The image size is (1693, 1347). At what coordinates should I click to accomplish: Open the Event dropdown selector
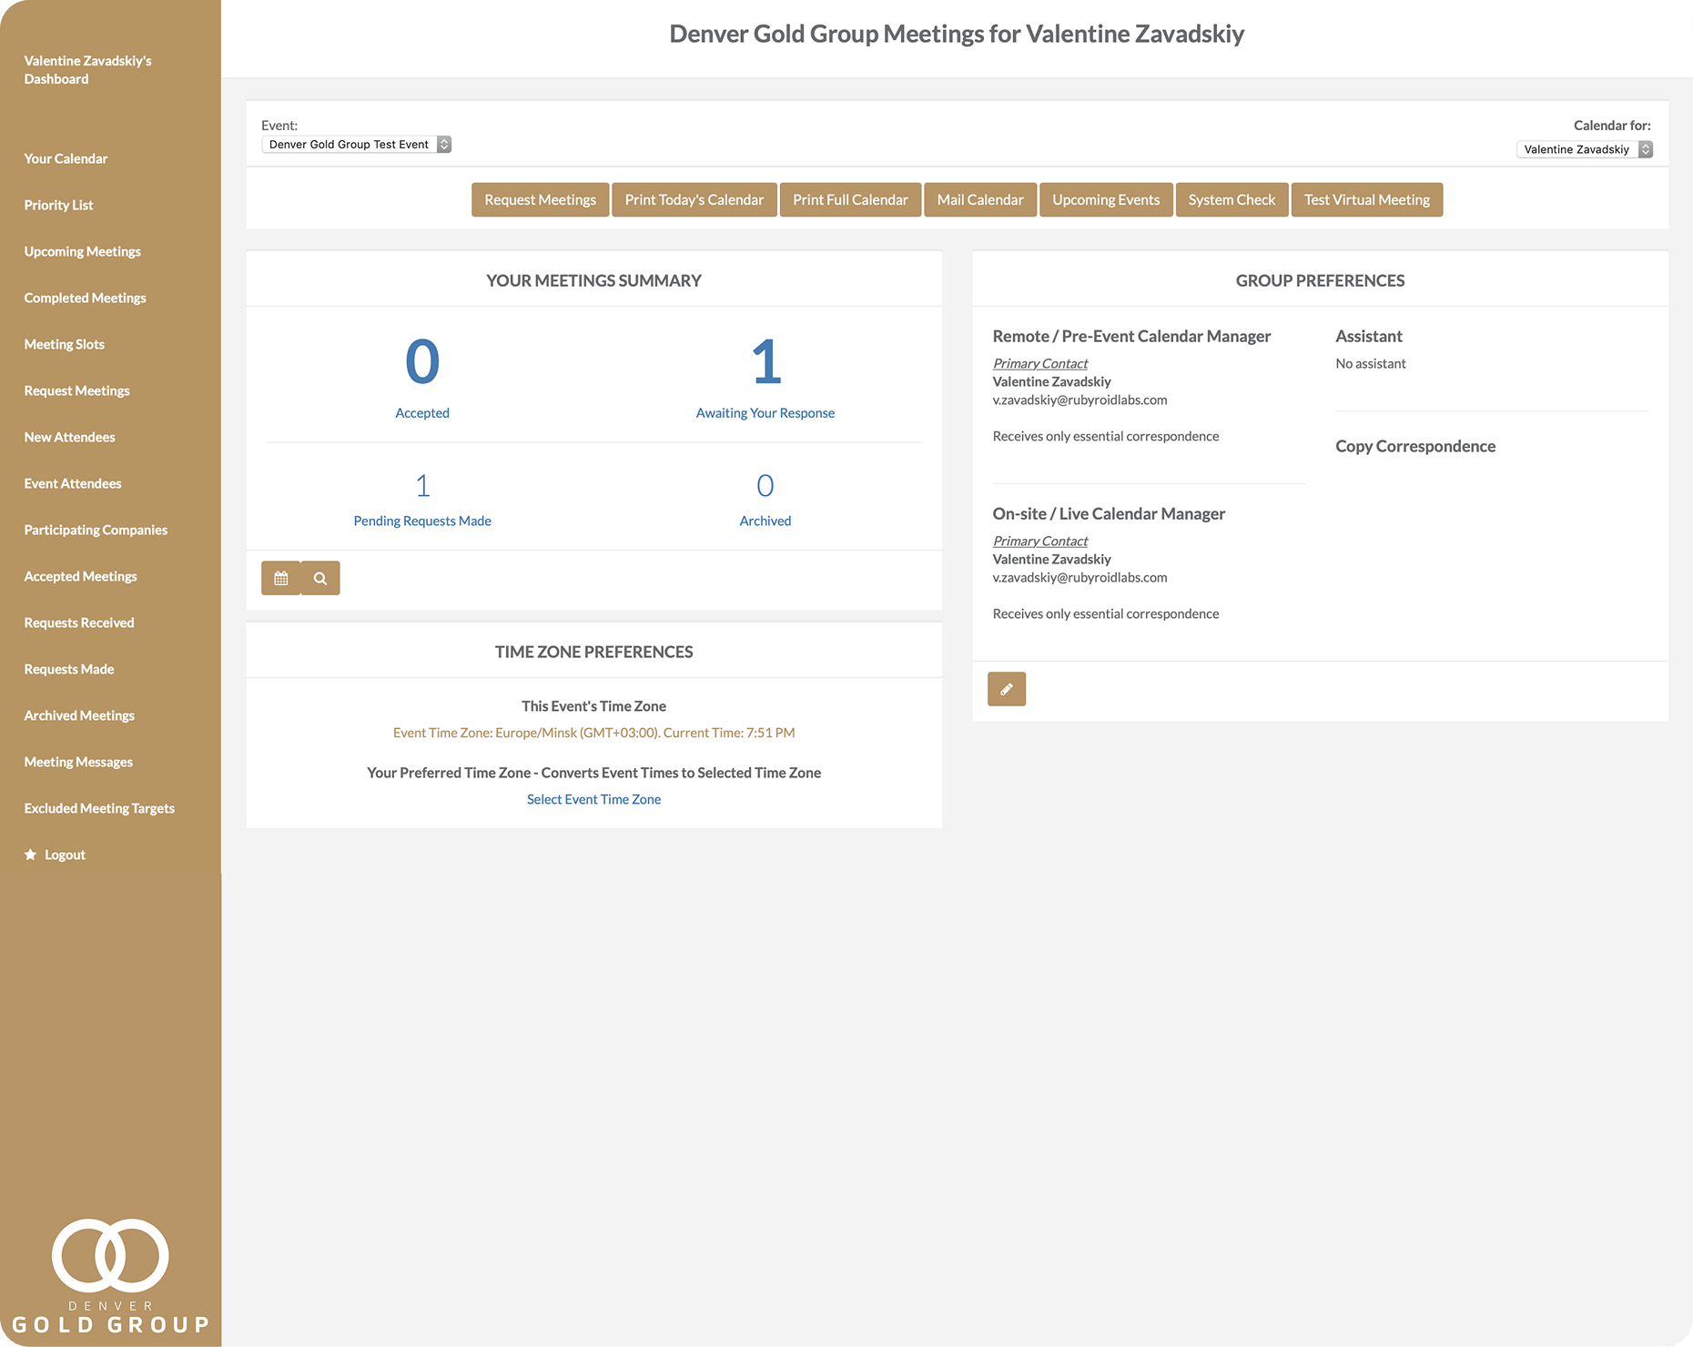(357, 145)
